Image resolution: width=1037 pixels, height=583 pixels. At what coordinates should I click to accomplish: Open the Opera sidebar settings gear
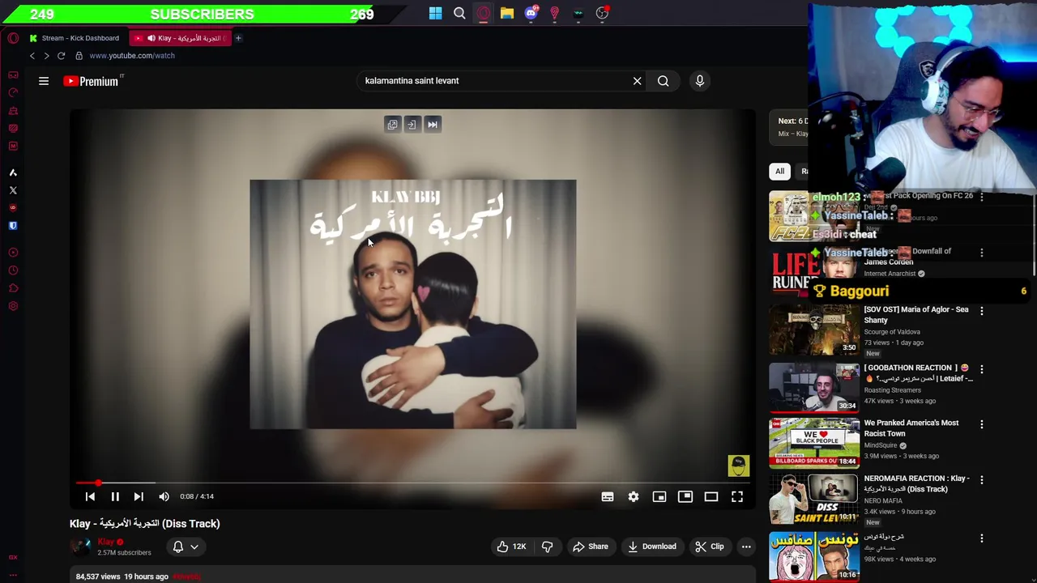pyautogui.click(x=13, y=306)
